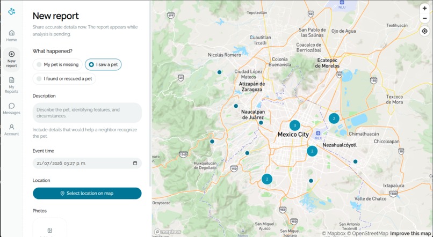
Task: Click the marker below Naucalpan de Juárez label
Action: [x=261, y=123]
